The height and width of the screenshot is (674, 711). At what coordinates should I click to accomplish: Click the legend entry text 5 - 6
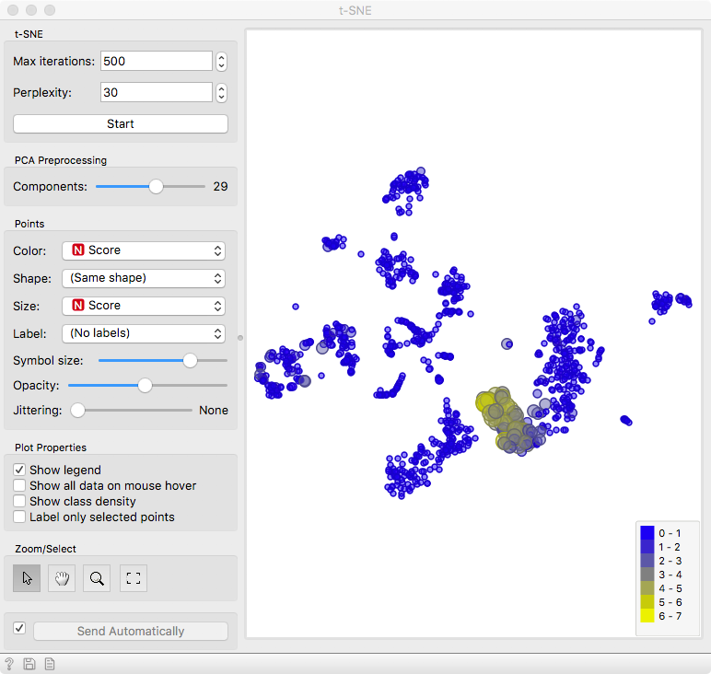pos(670,602)
